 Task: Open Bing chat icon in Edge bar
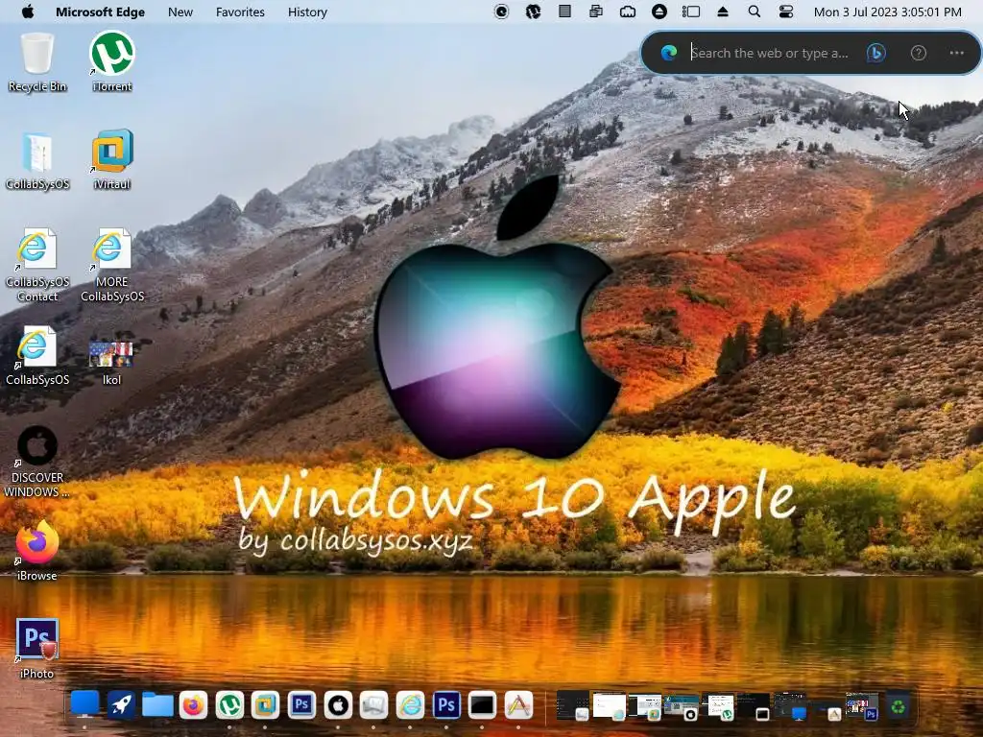[x=875, y=53]
